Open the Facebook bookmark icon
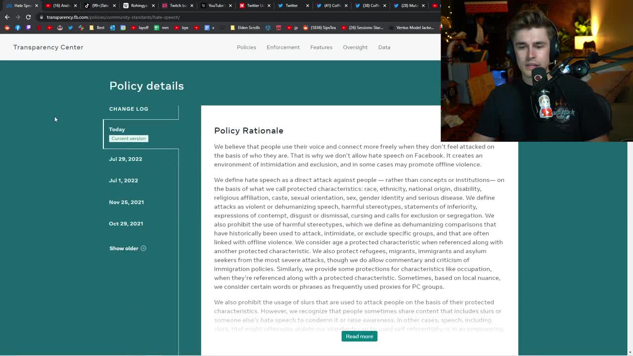 click(18, 28)
